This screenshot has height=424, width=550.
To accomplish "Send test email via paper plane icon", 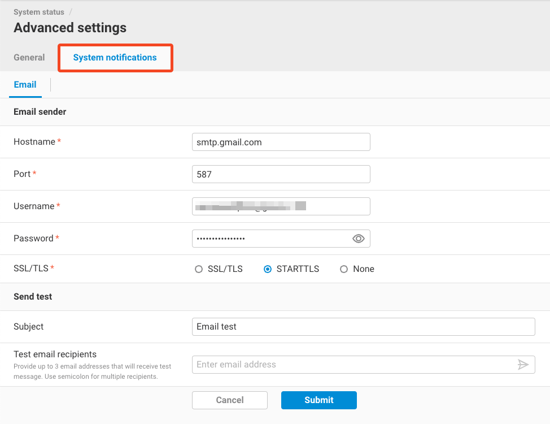I will pos(523,365).
